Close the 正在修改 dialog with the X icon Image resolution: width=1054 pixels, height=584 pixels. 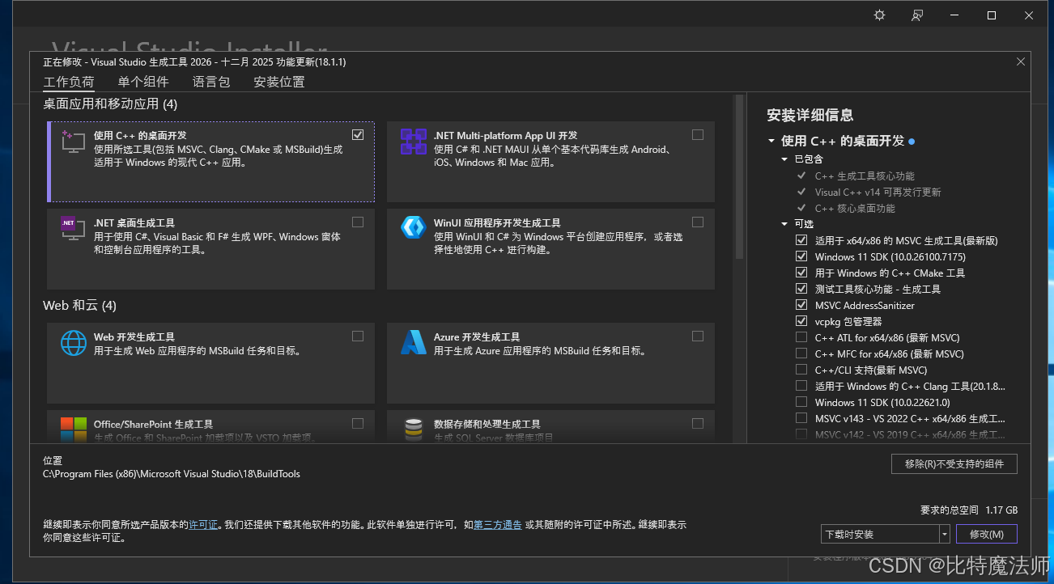tap(1021, 61)
